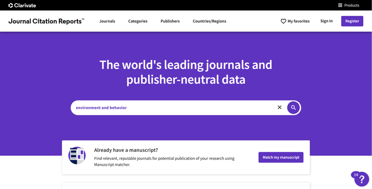The width and height of the screenshot is (372, 189).
Task: Open the Products grid menu
Action: (x=348, y=5)
